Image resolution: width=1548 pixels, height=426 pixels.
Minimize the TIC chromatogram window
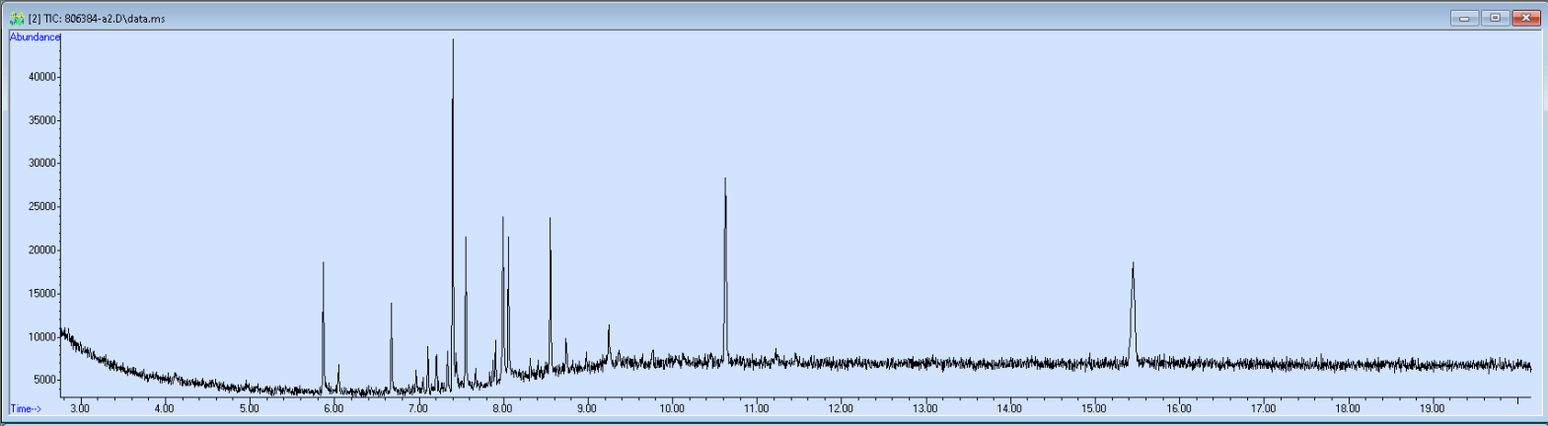1464,18
